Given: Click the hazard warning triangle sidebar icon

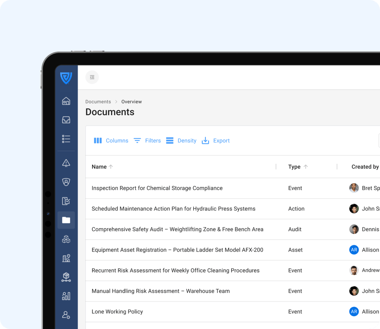Looking at the screenshot, I should point(66,163).
